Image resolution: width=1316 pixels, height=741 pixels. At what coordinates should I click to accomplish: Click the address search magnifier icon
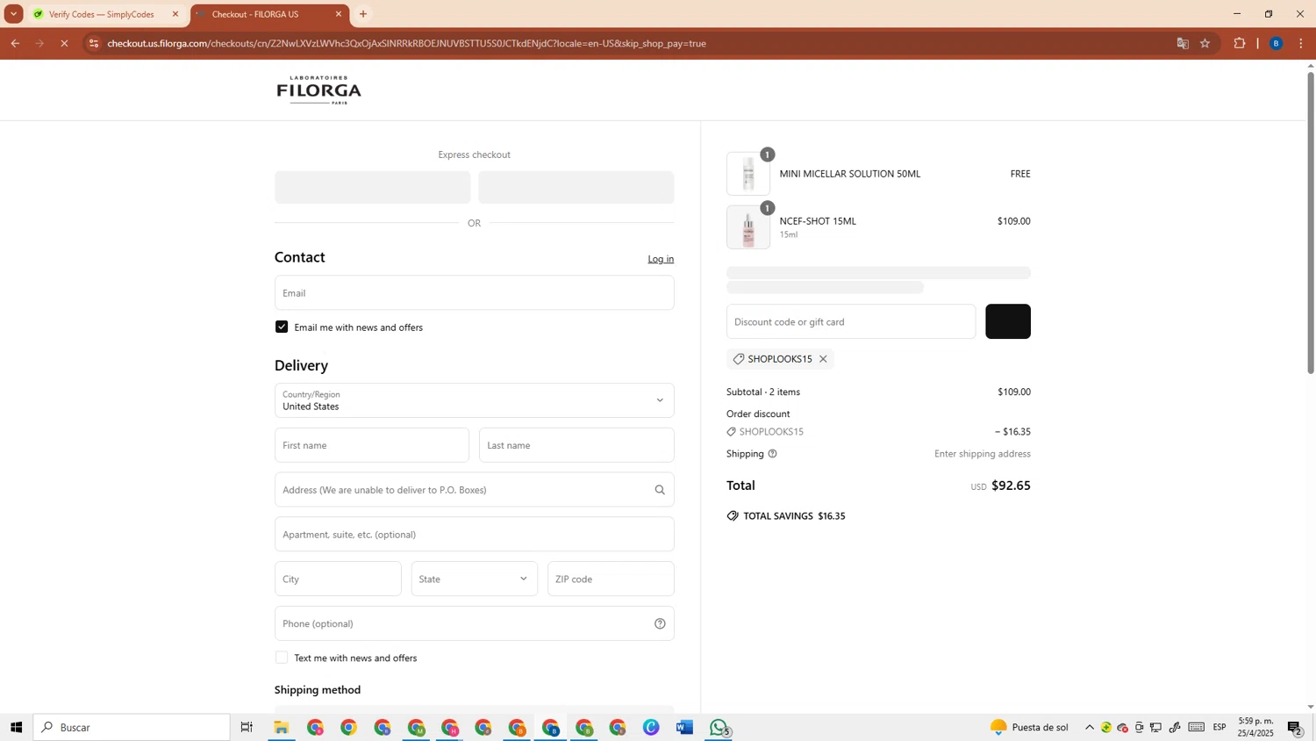(x=660, y=490)
